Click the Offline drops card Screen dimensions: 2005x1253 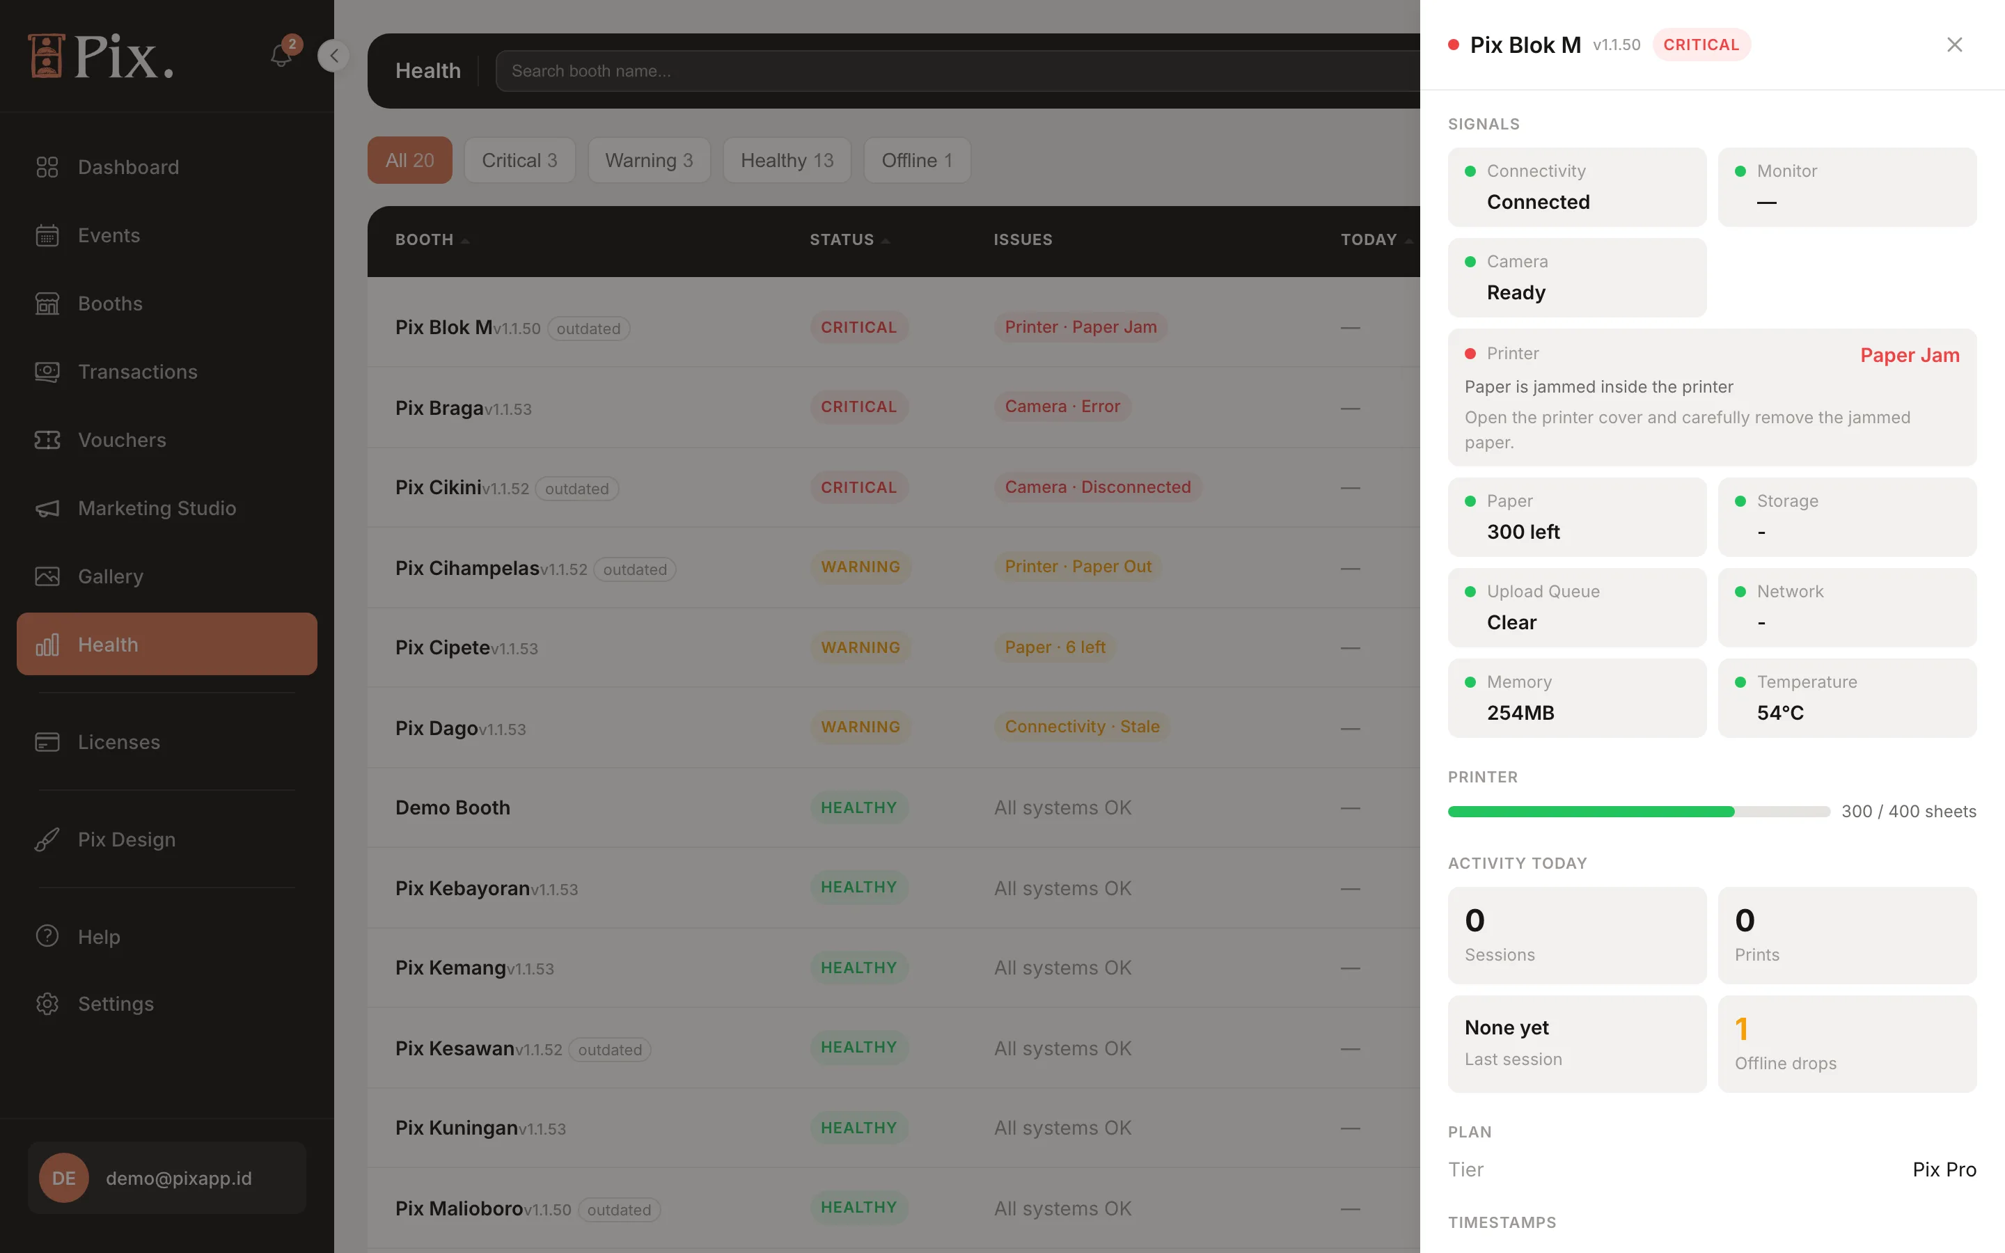click(x=1847, y=1043)
